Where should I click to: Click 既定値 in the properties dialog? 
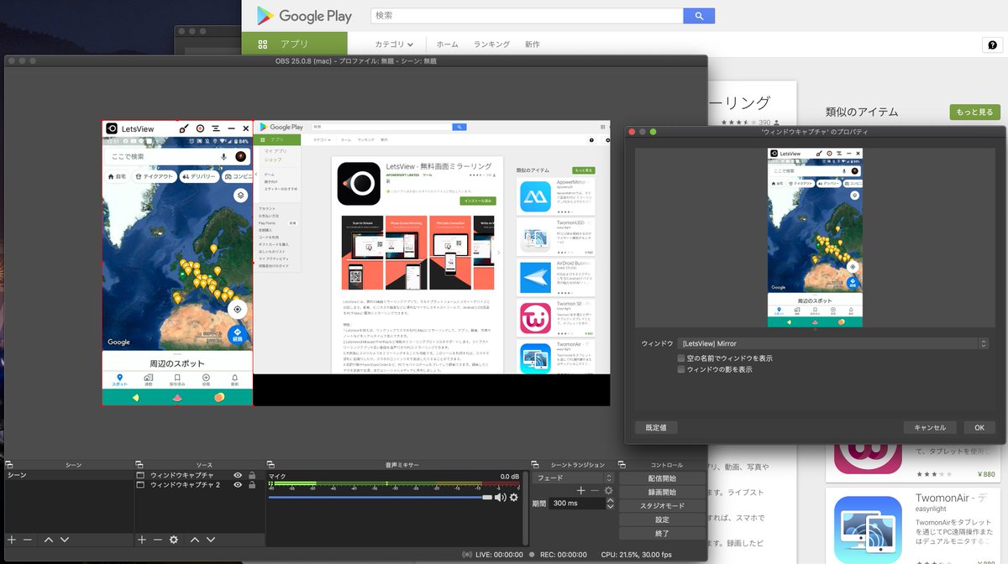[656, 427]
